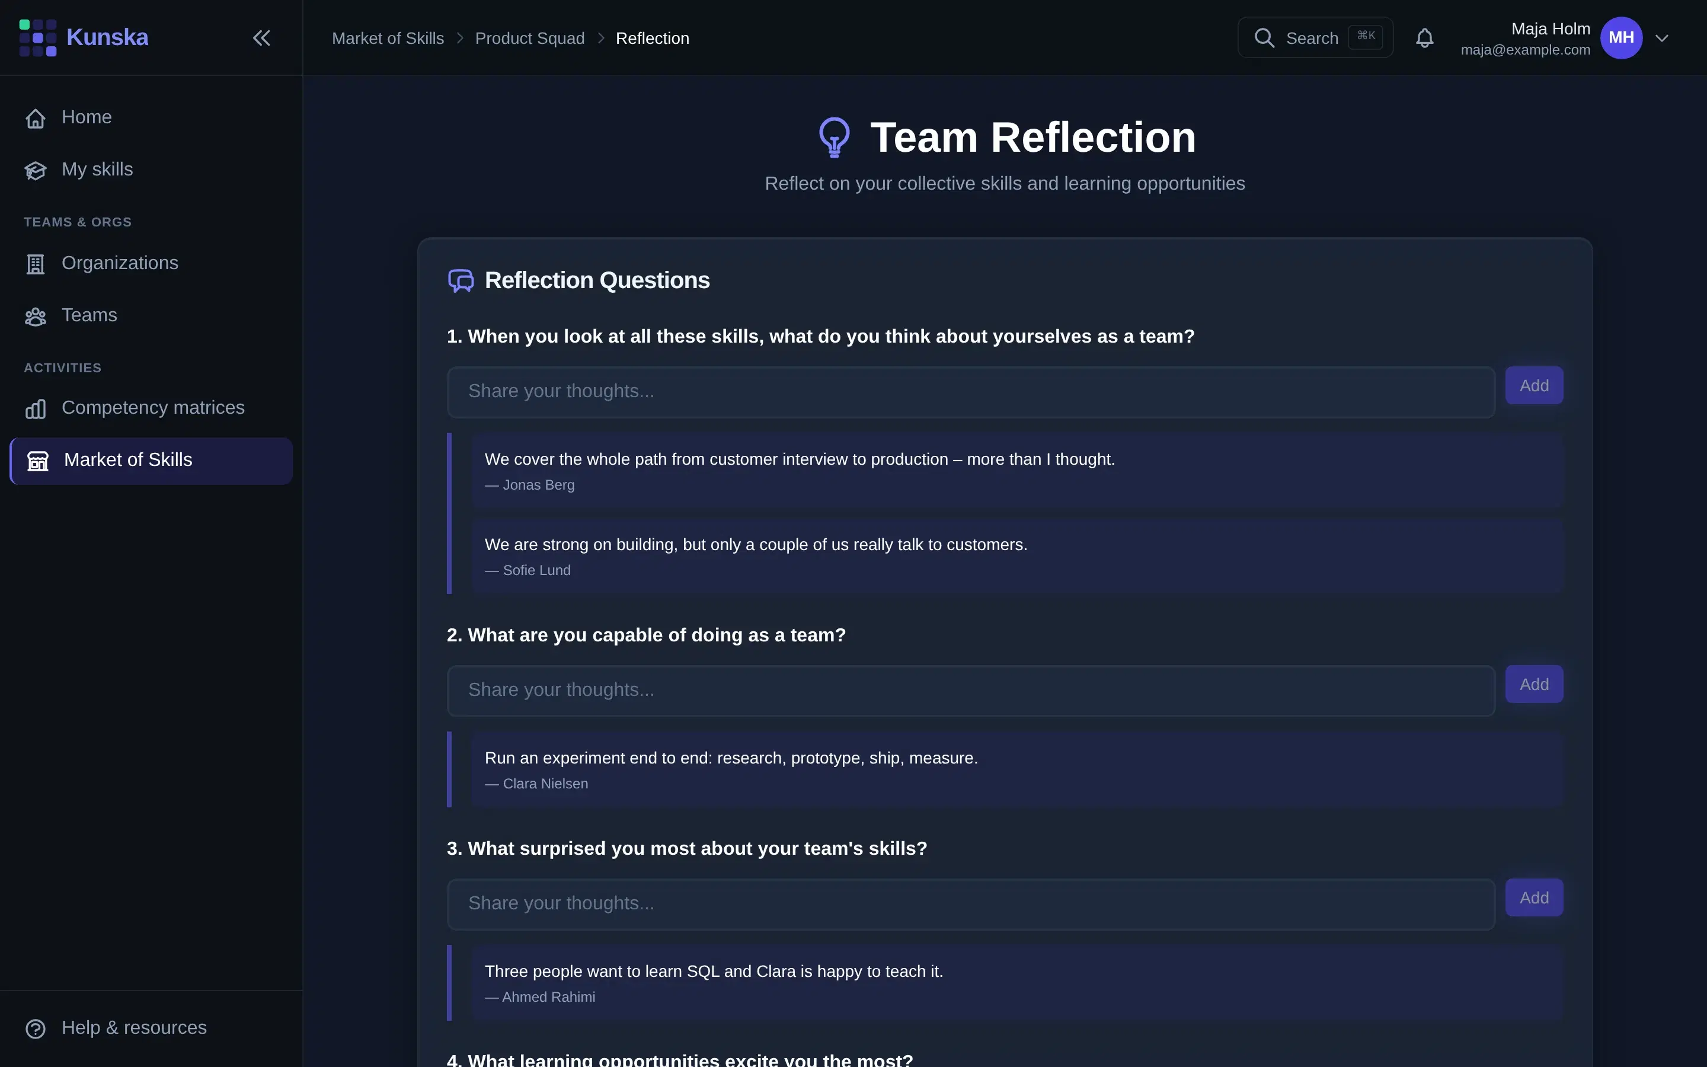Viewport: 1707px width, 1067px height.
Task: Click the search magnifier icon
Action: [1264, 38]
